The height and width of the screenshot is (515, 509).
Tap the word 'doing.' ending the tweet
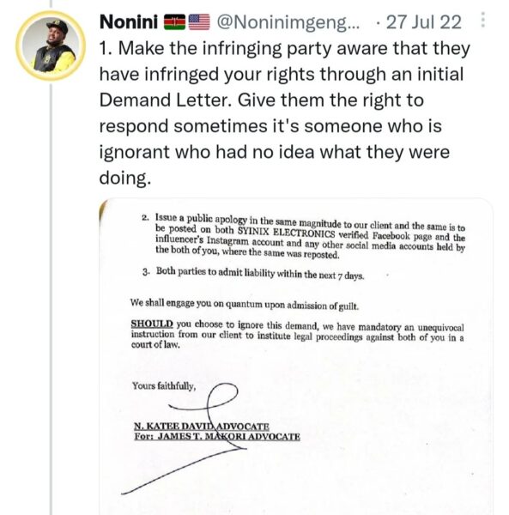click(x=125, y=179)
